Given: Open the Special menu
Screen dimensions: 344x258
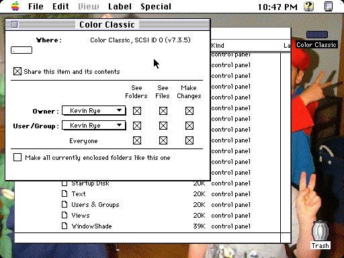Looking at the screenshot, I should (x=156, y=7).
